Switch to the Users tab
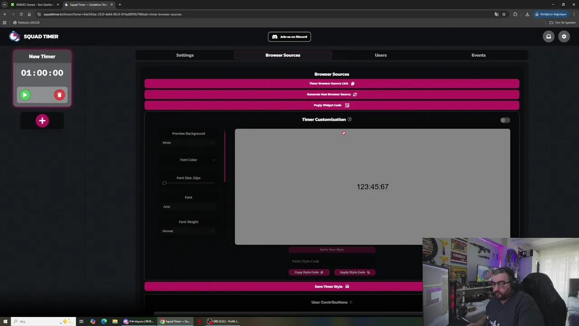 pyautogui.click(x=380, y=55)
